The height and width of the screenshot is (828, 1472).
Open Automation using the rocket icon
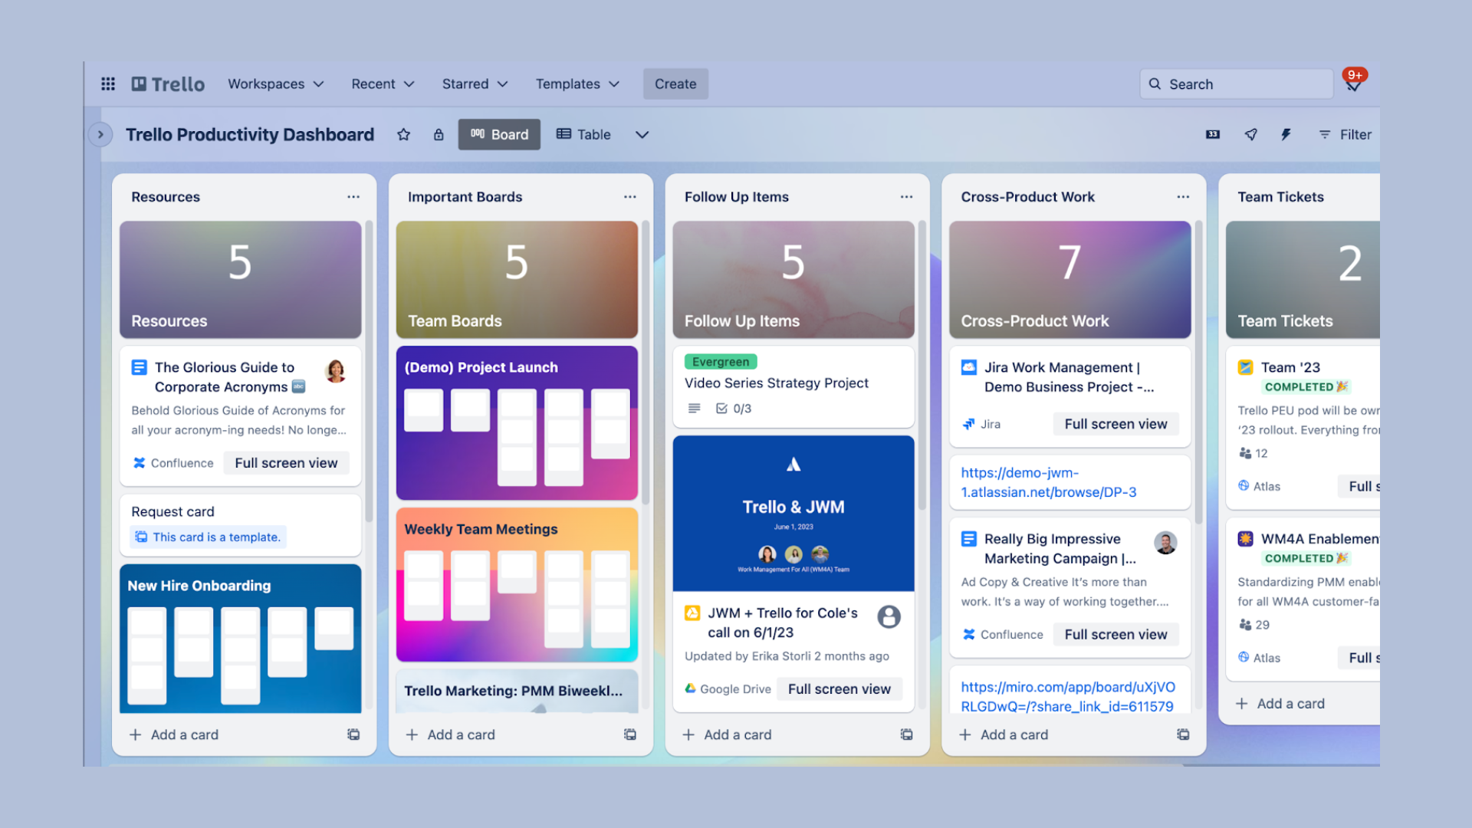tap(1250, 134)
